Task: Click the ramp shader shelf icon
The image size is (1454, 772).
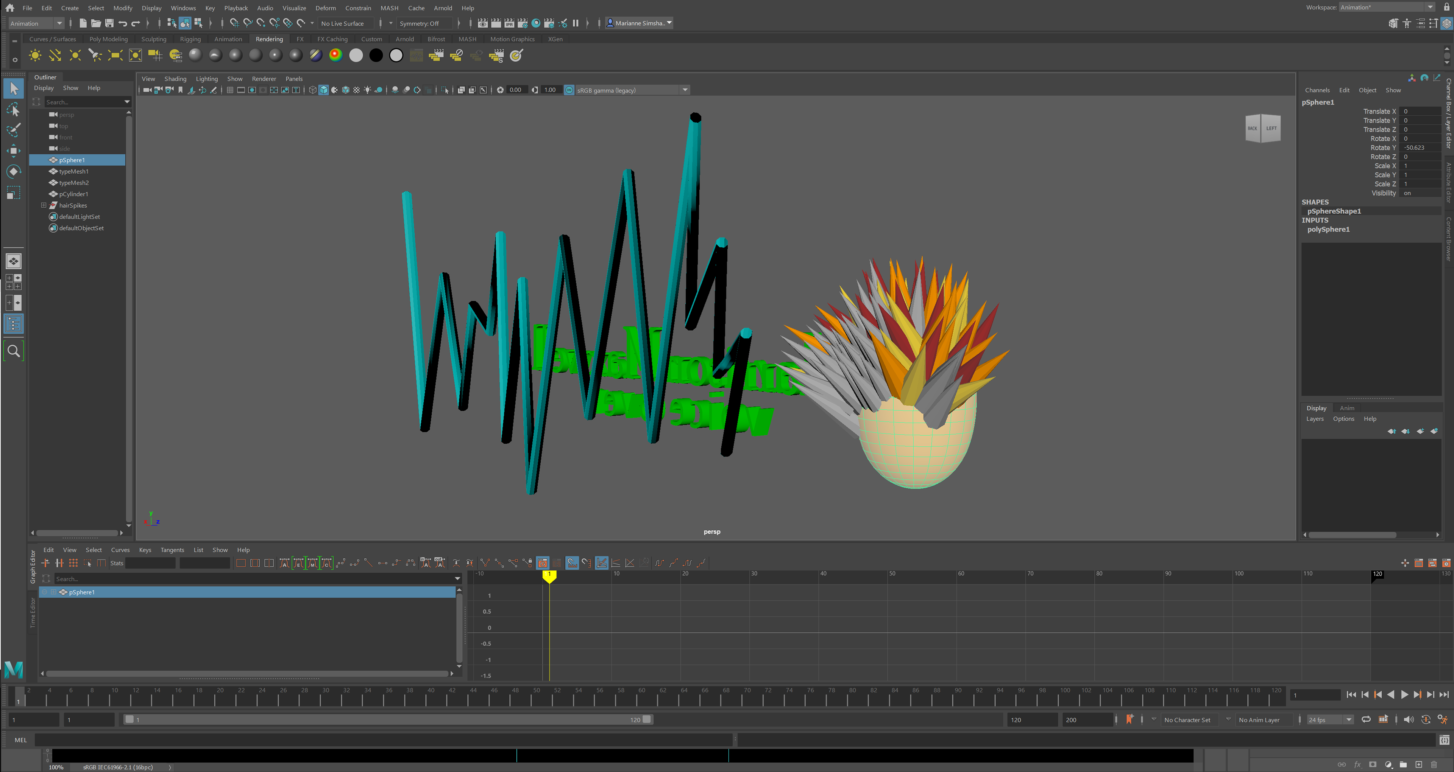Action: pyautogui.click(x=335, y=55)
